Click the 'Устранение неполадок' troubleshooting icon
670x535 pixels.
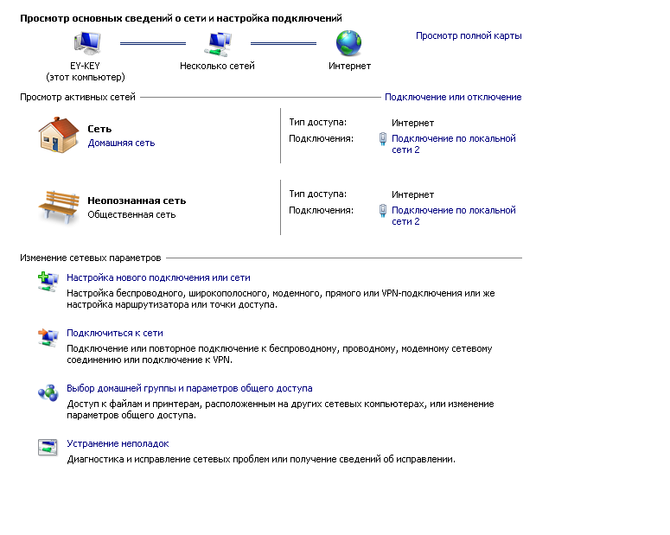[48, 448]
